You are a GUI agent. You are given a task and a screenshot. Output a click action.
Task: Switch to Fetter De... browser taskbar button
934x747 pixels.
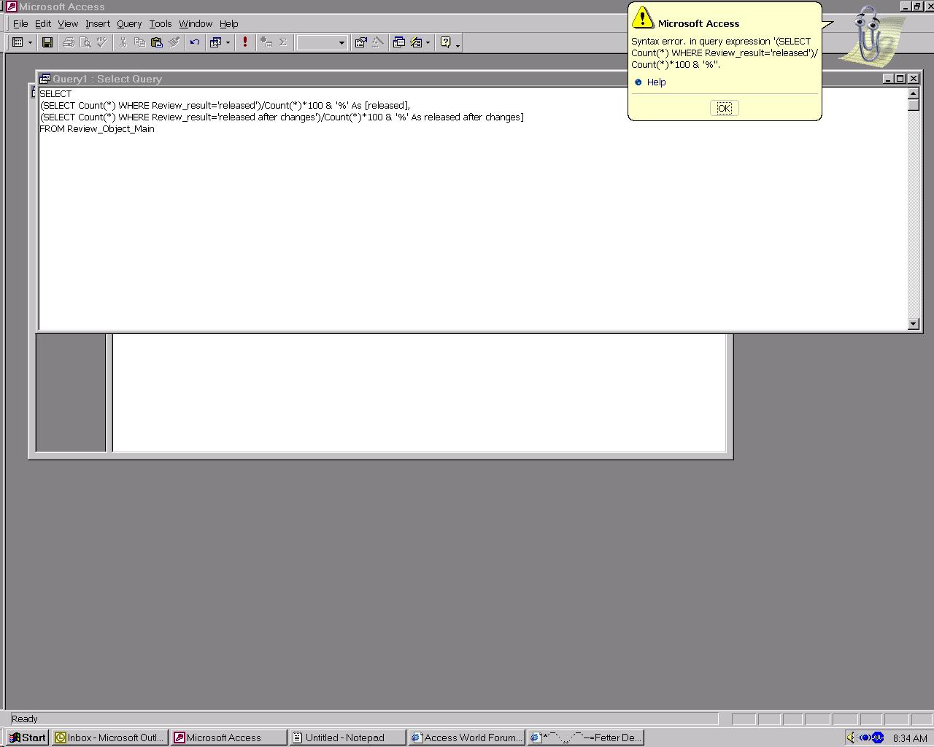(x=585, y=738)
